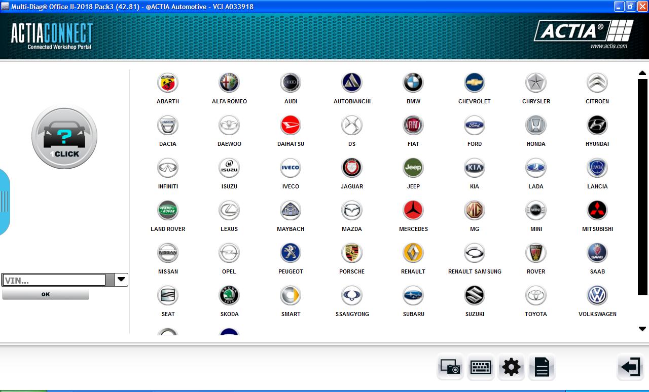Select the Infiniti logo

(x=168, y=168)
